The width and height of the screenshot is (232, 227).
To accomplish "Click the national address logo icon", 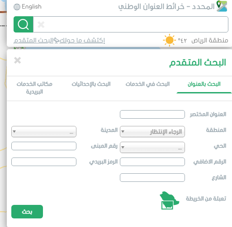I will (222, 6).
